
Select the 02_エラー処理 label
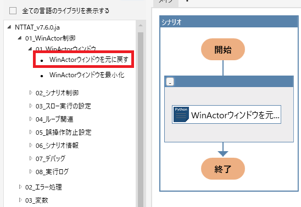click(43, 187)
